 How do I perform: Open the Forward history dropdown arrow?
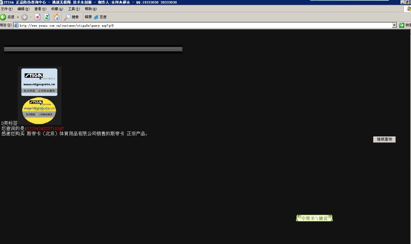click(31, 17)
